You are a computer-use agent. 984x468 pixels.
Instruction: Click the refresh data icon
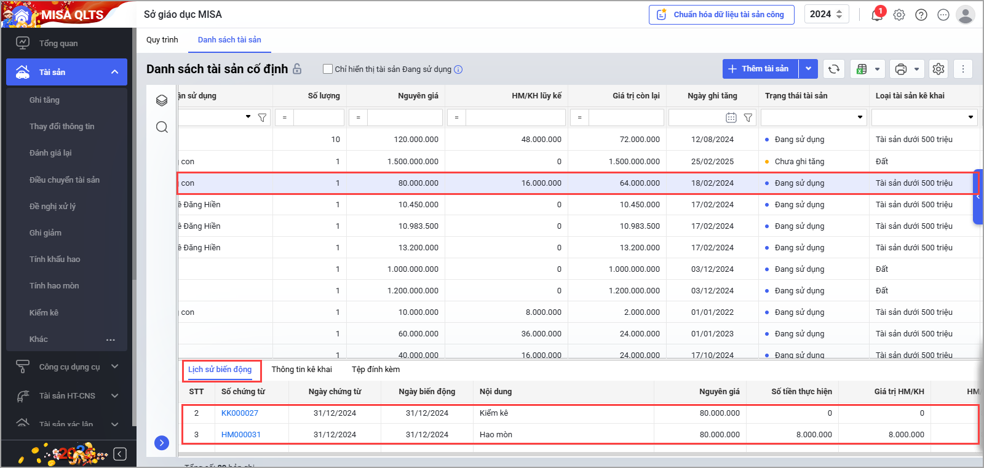click(x=833, y=69)
